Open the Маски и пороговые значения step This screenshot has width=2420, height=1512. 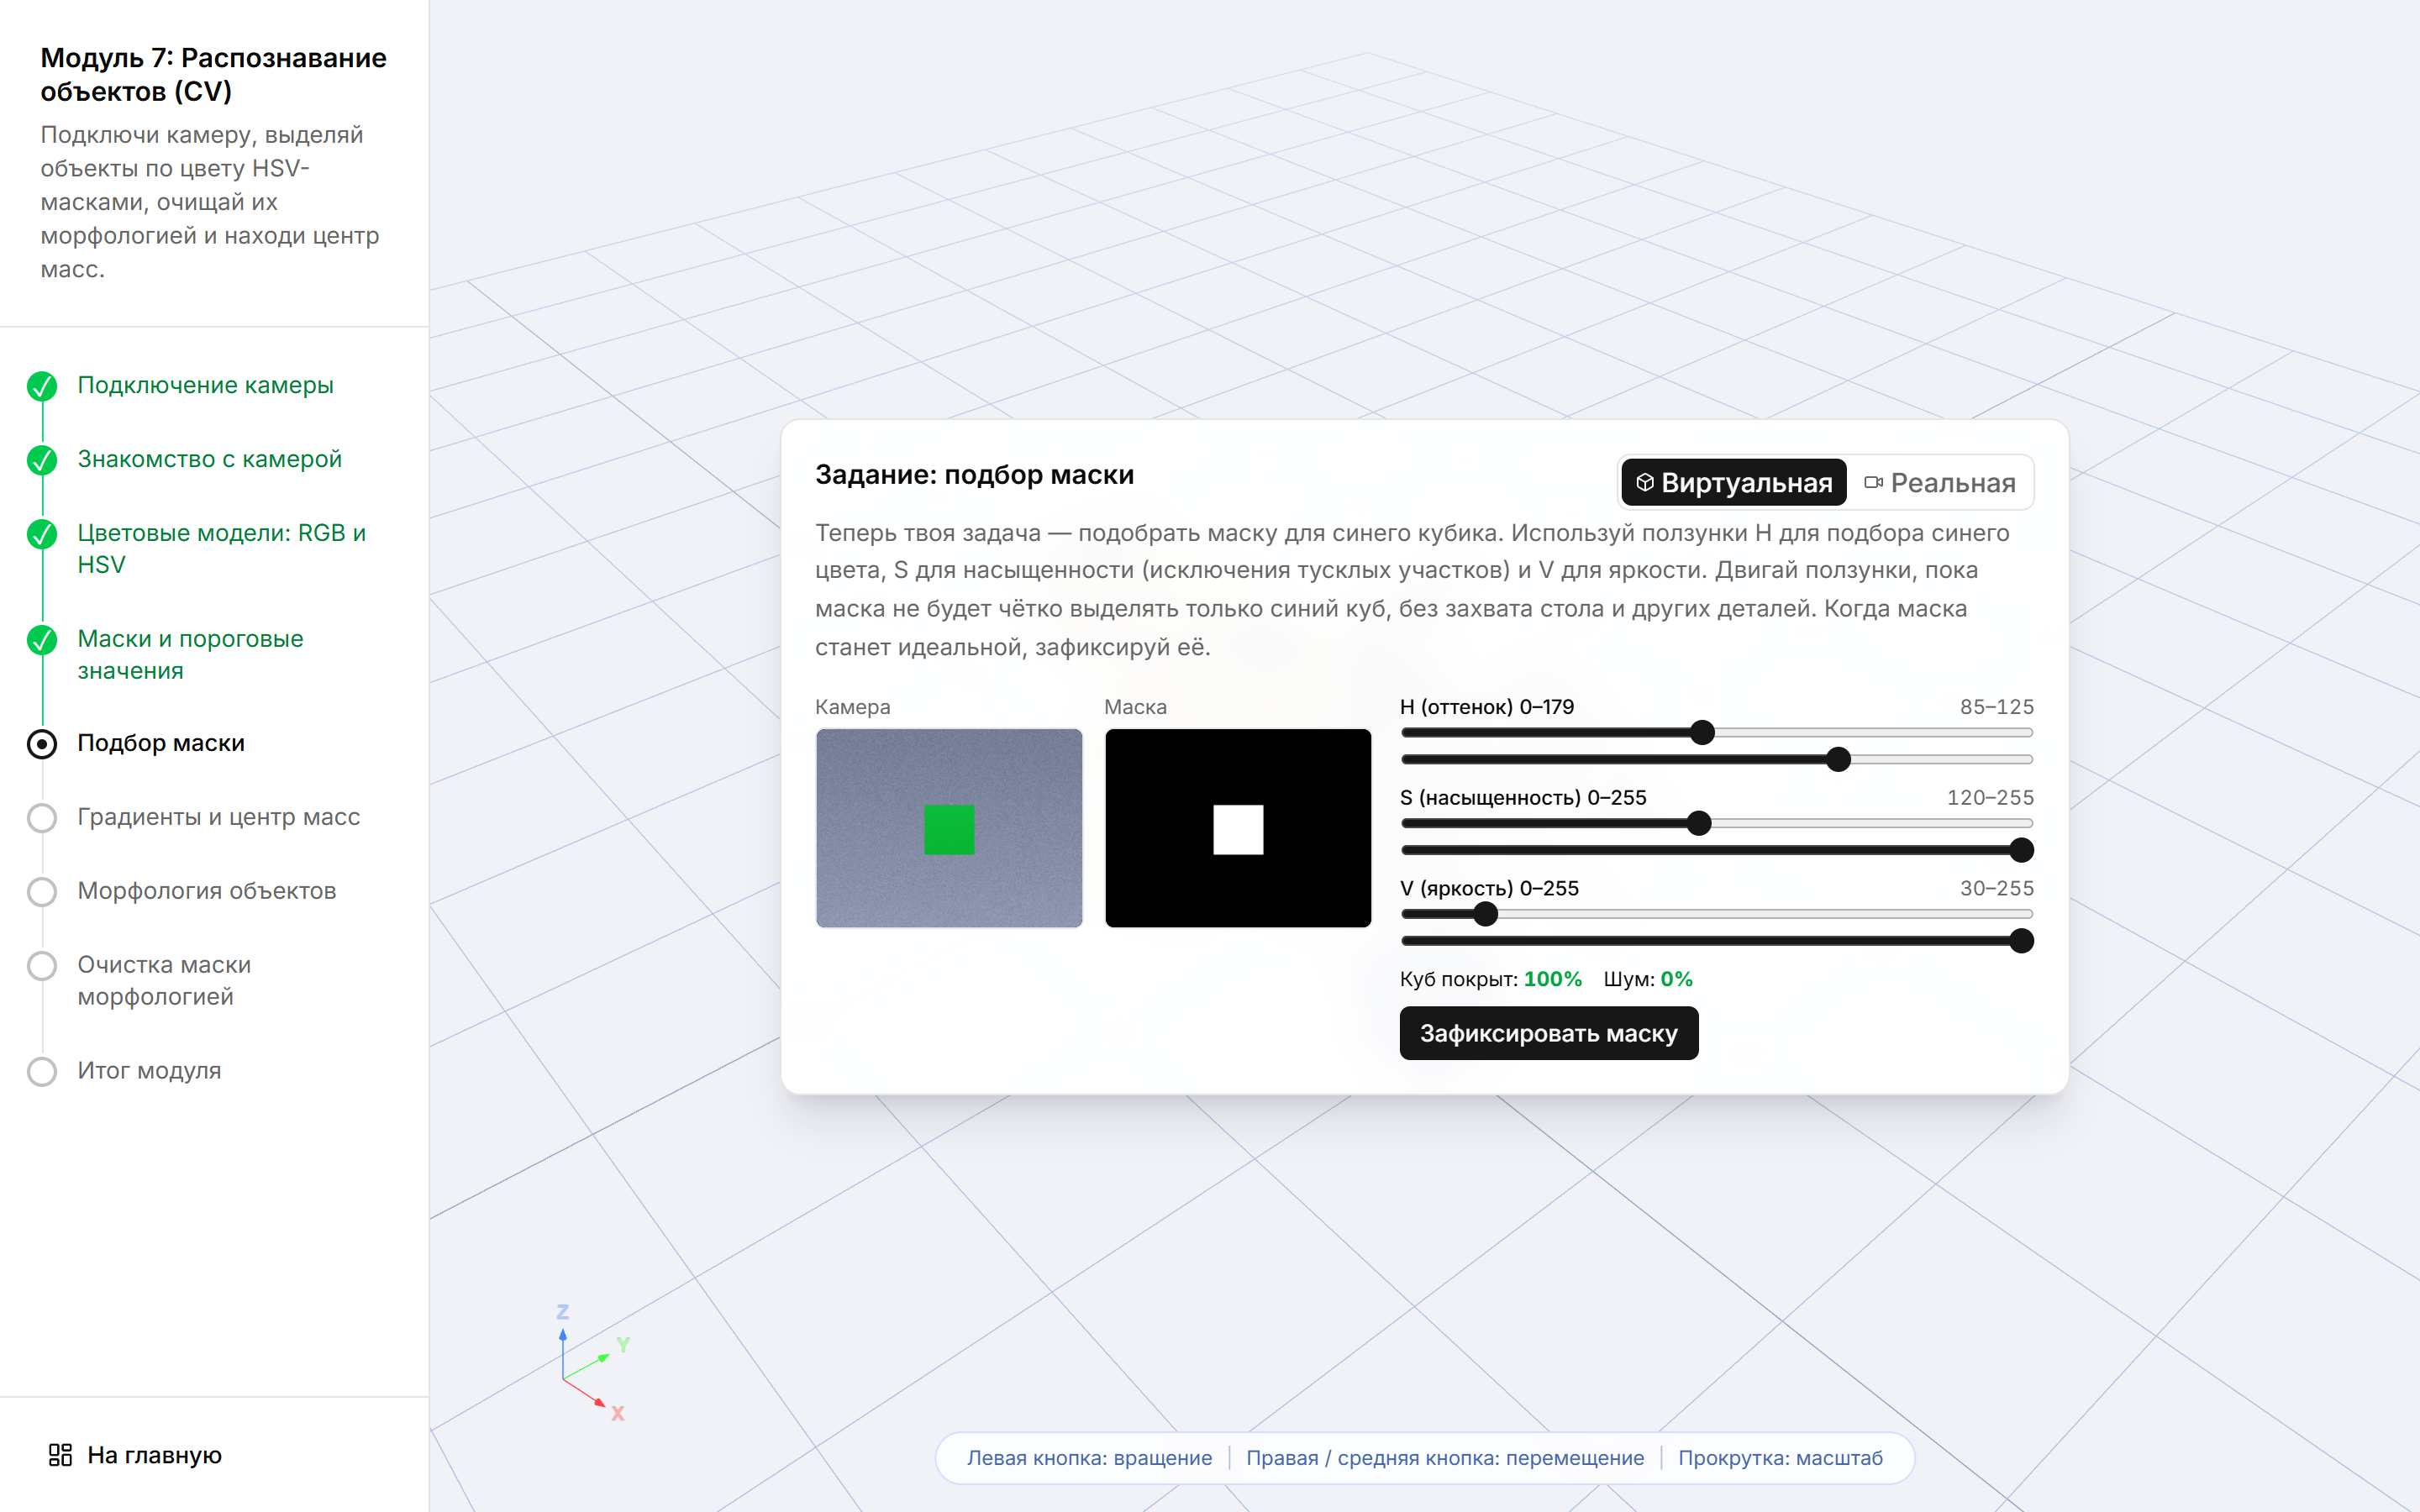click(x=191, y=655)
